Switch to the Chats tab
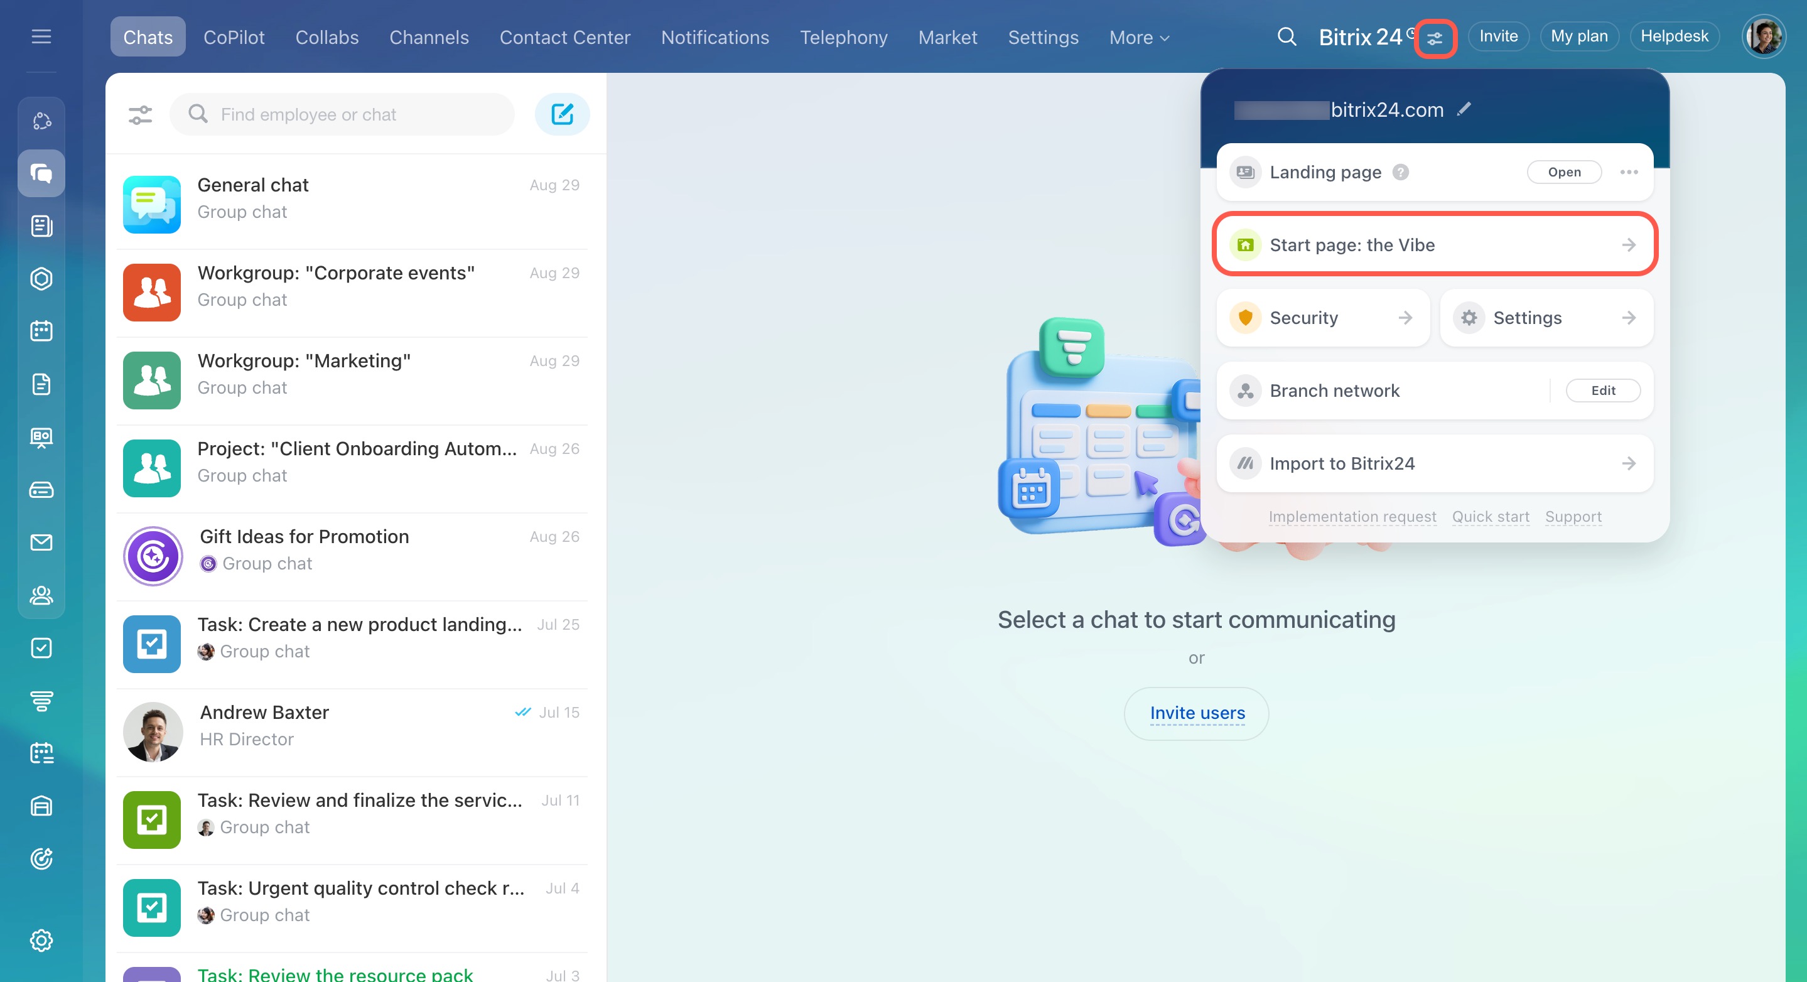Image resolution: width=1807 pixels, height=982 pixels. click(148, 36)
